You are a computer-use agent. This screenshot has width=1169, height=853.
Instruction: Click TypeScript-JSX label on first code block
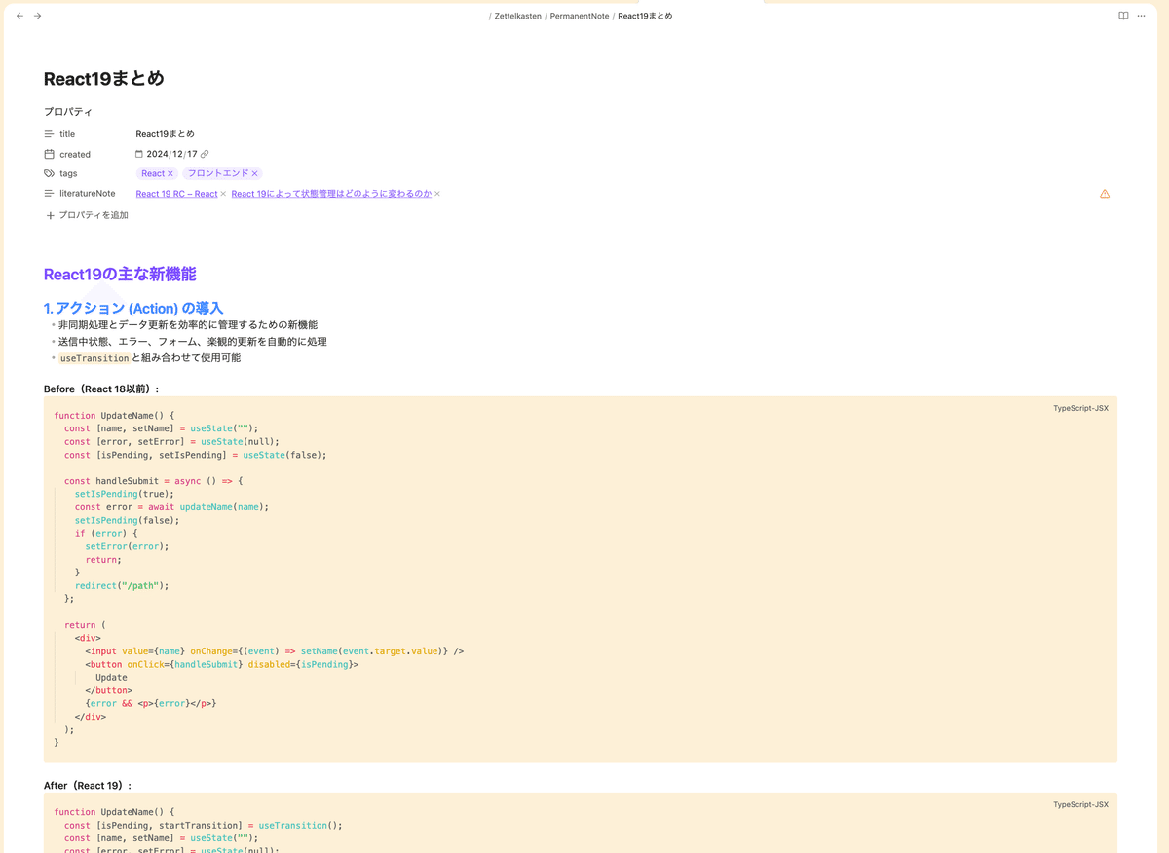(x=1080, y=408)
